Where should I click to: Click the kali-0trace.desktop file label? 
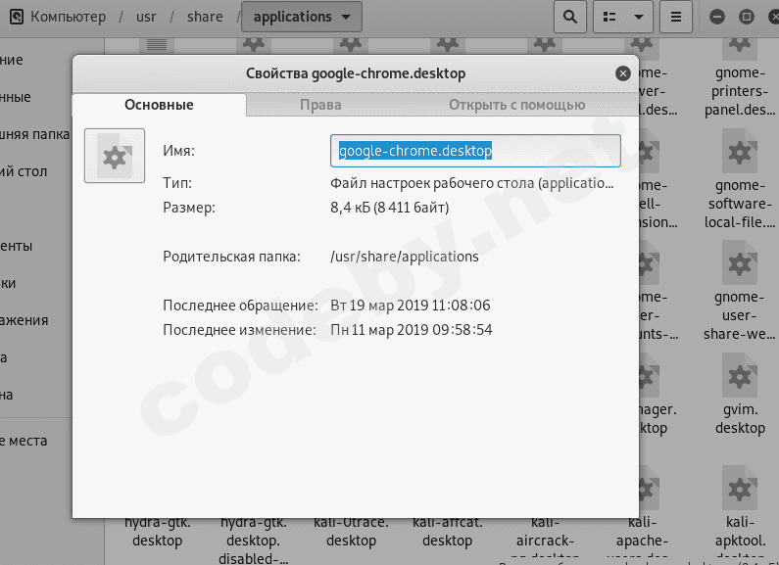351,532
